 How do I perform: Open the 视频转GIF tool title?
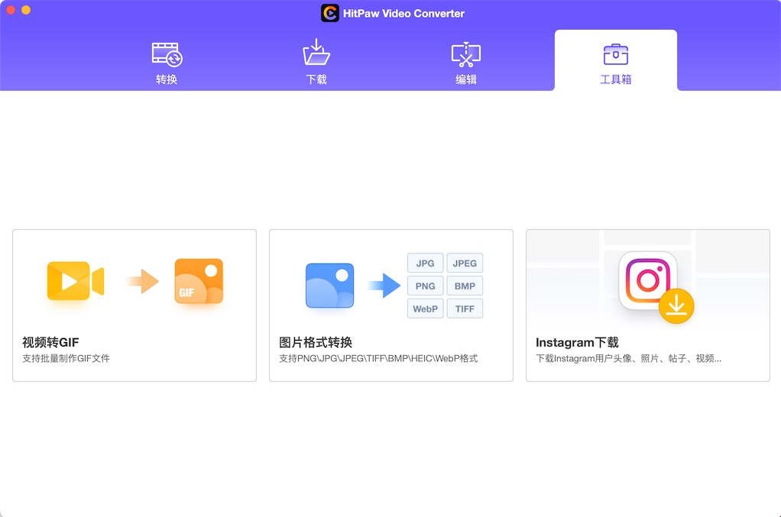coord(50,342)
